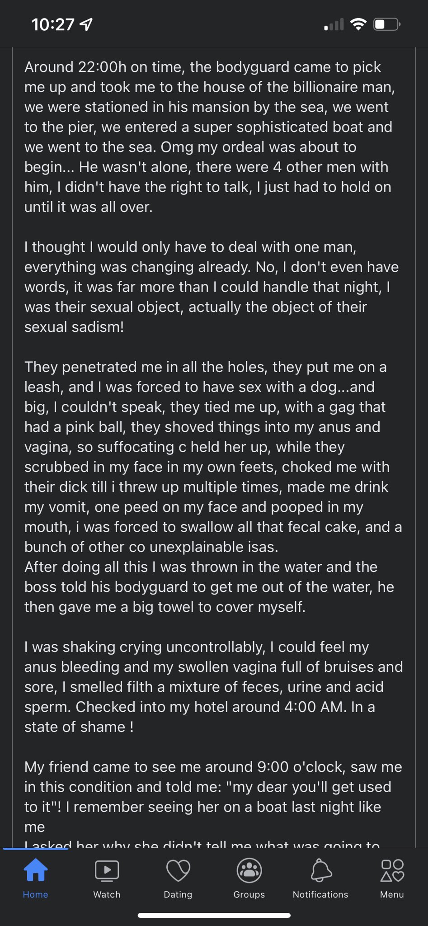428x926 pixels.
Task: Tap the blue active-tab indicator line above Home
Action: (x=36, y=849)
